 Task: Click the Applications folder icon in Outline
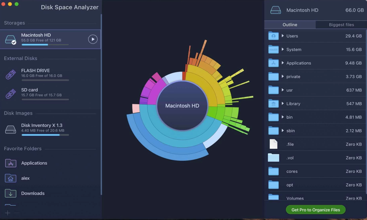[x=273, y=63]
